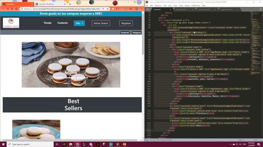Click the active carousel indicator bar
The image size is (263, 147).
pyautogui.click(x=66, y=83)
